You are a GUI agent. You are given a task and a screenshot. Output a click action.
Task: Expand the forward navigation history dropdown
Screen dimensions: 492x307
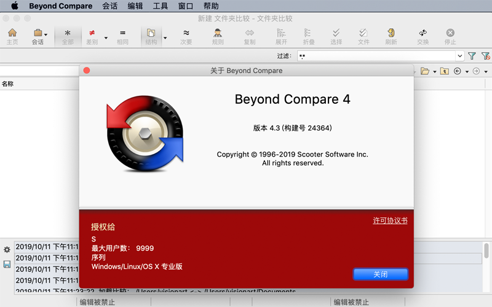486,72
